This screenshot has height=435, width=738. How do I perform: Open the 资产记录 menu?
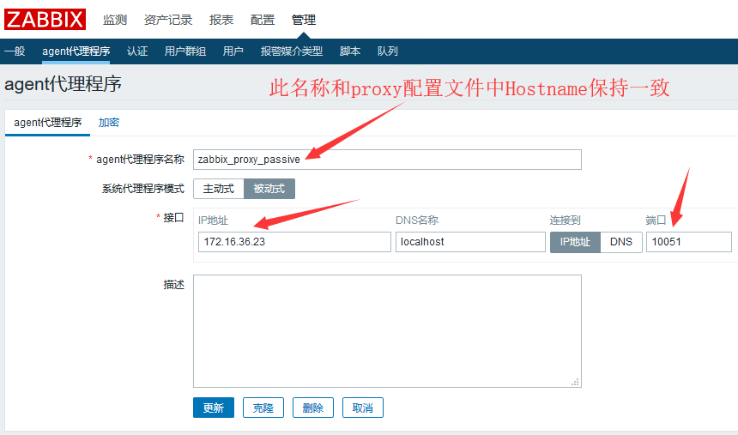pyautogui.click(x=168, y=20)
